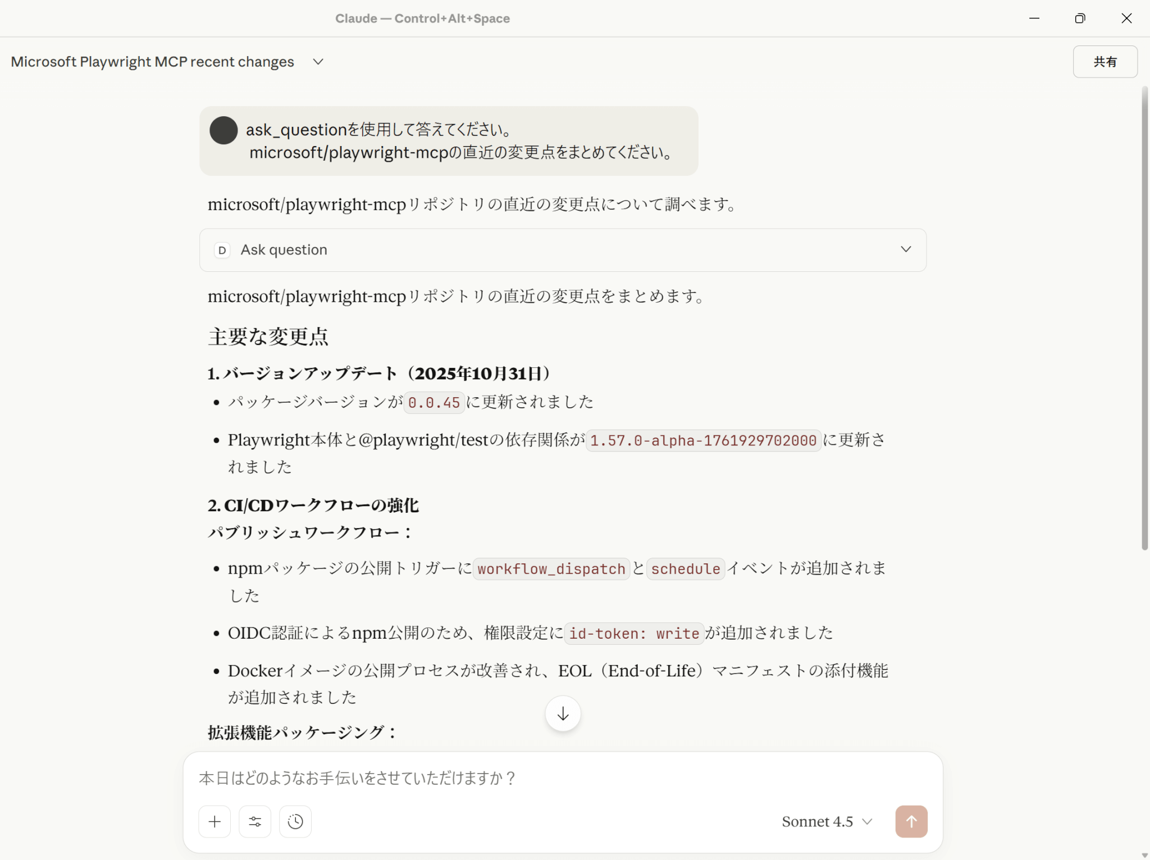Open the Sonnet 4.5 model selector
Viewport: 1150px width, 860px height.
[827, 822]
